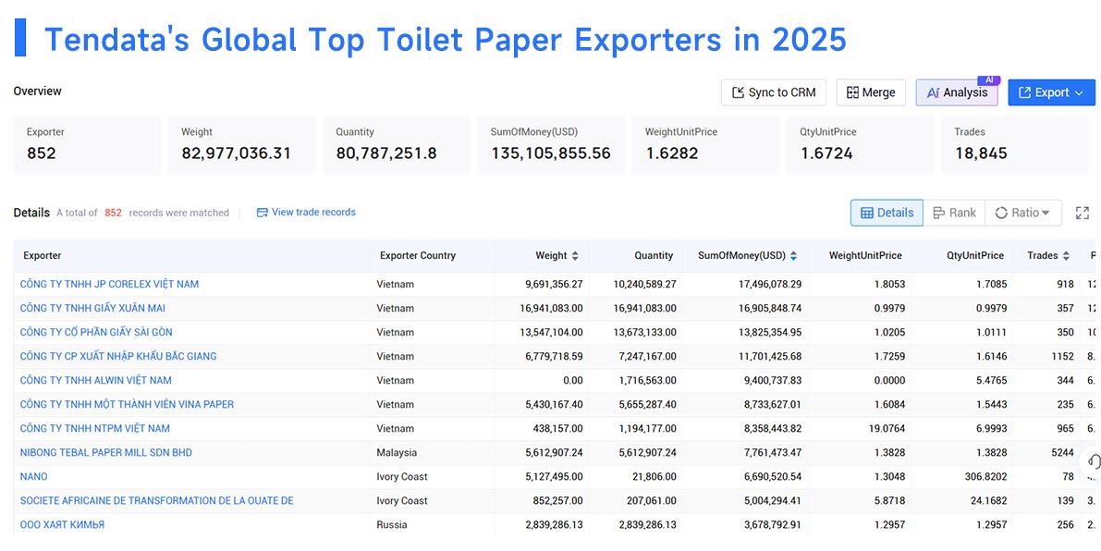The image size is (1101, 551).
Task: Expand the Export dropdown button
Action: (1051, 92)
